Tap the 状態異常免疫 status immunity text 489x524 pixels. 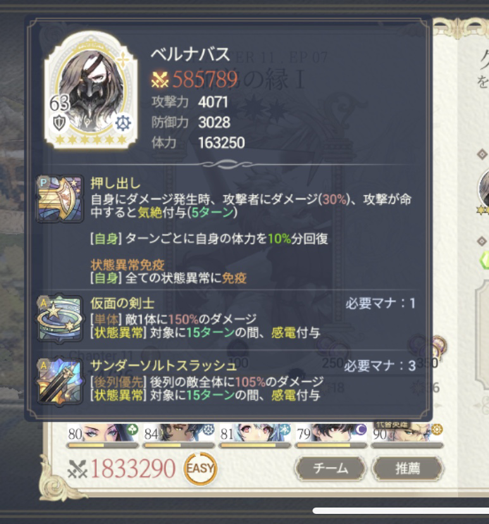(127, 265)
